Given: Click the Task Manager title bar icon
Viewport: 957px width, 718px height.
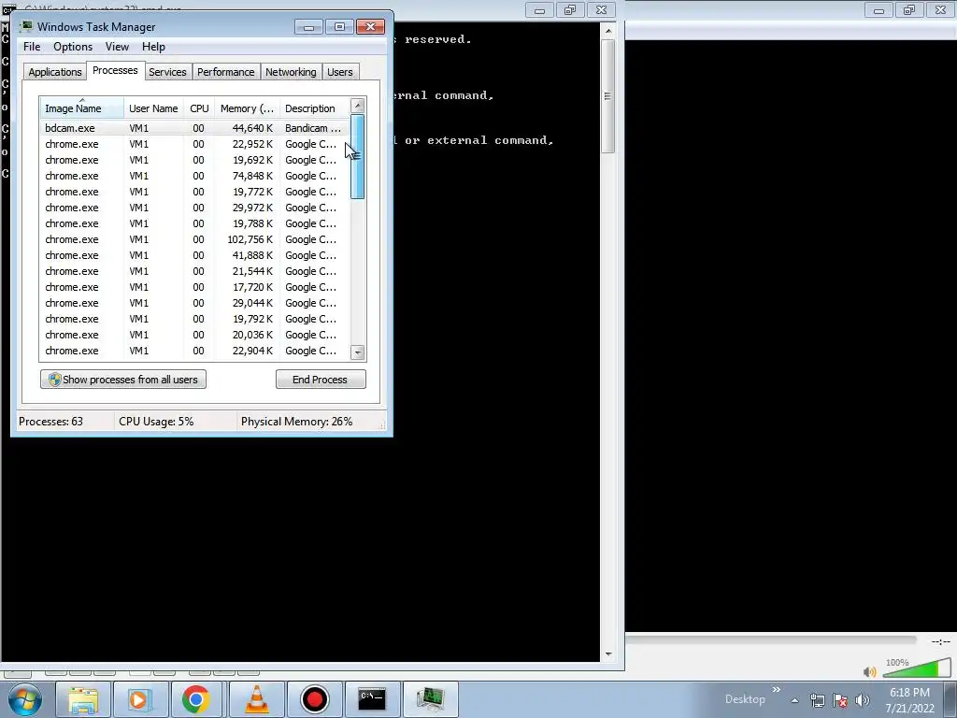Looking at the screenshot, I should pos(26,26).
